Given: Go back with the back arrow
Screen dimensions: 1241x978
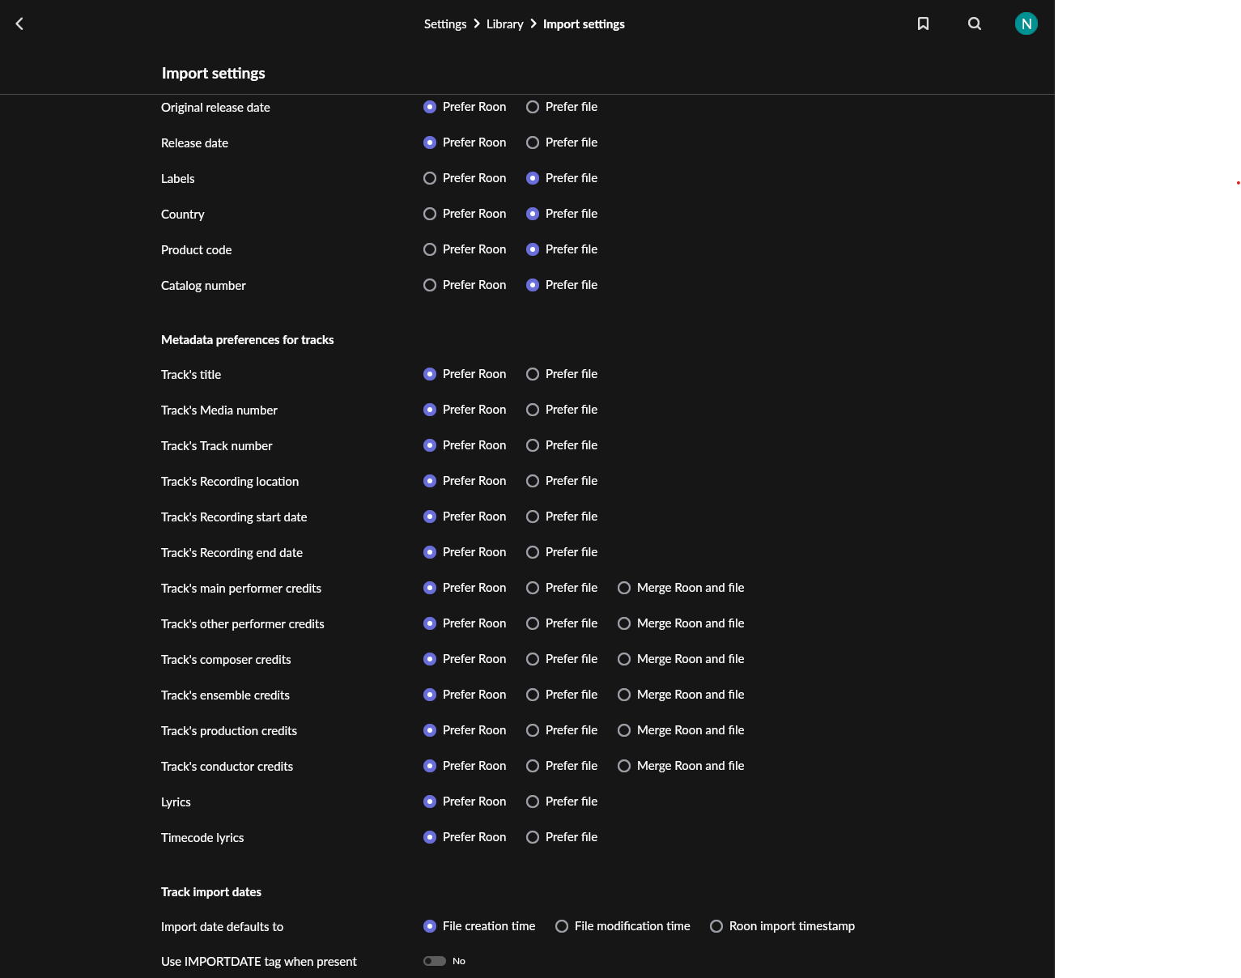Looking at the screenshot, I should click(x=19, y=23).
